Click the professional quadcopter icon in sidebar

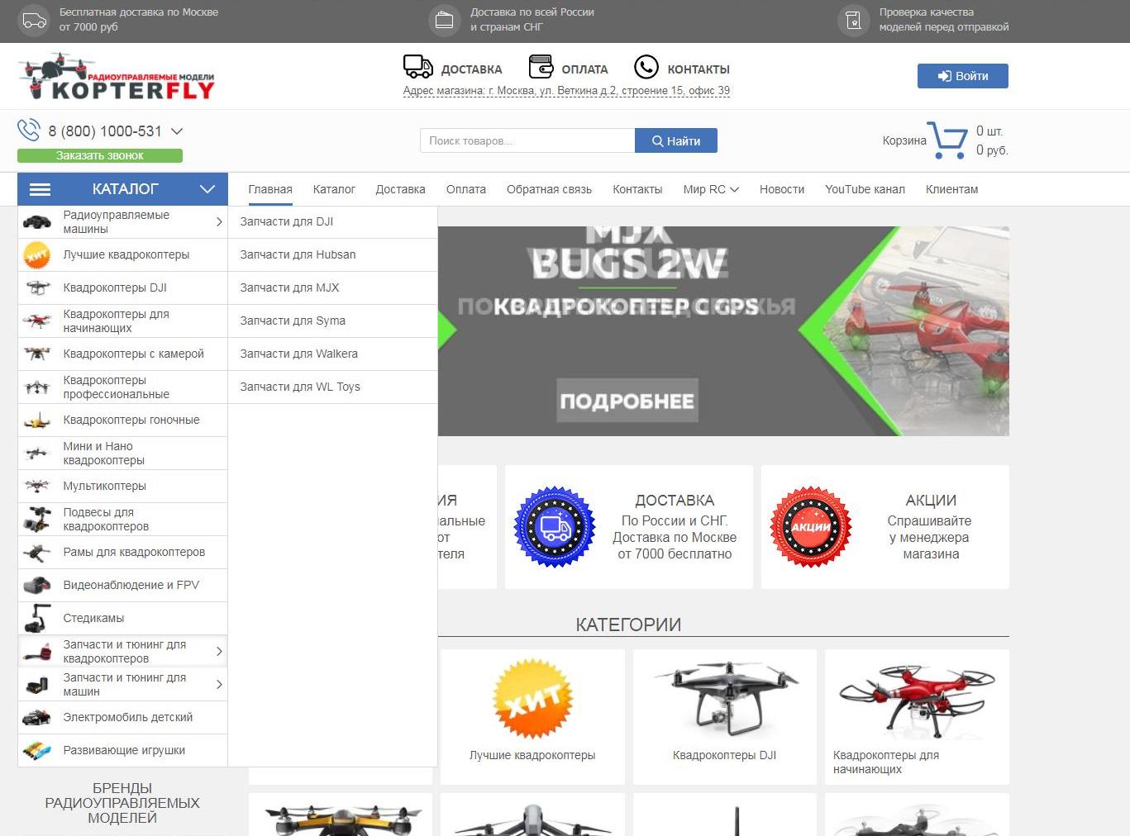pyautogui.click(x=37, y=387)
